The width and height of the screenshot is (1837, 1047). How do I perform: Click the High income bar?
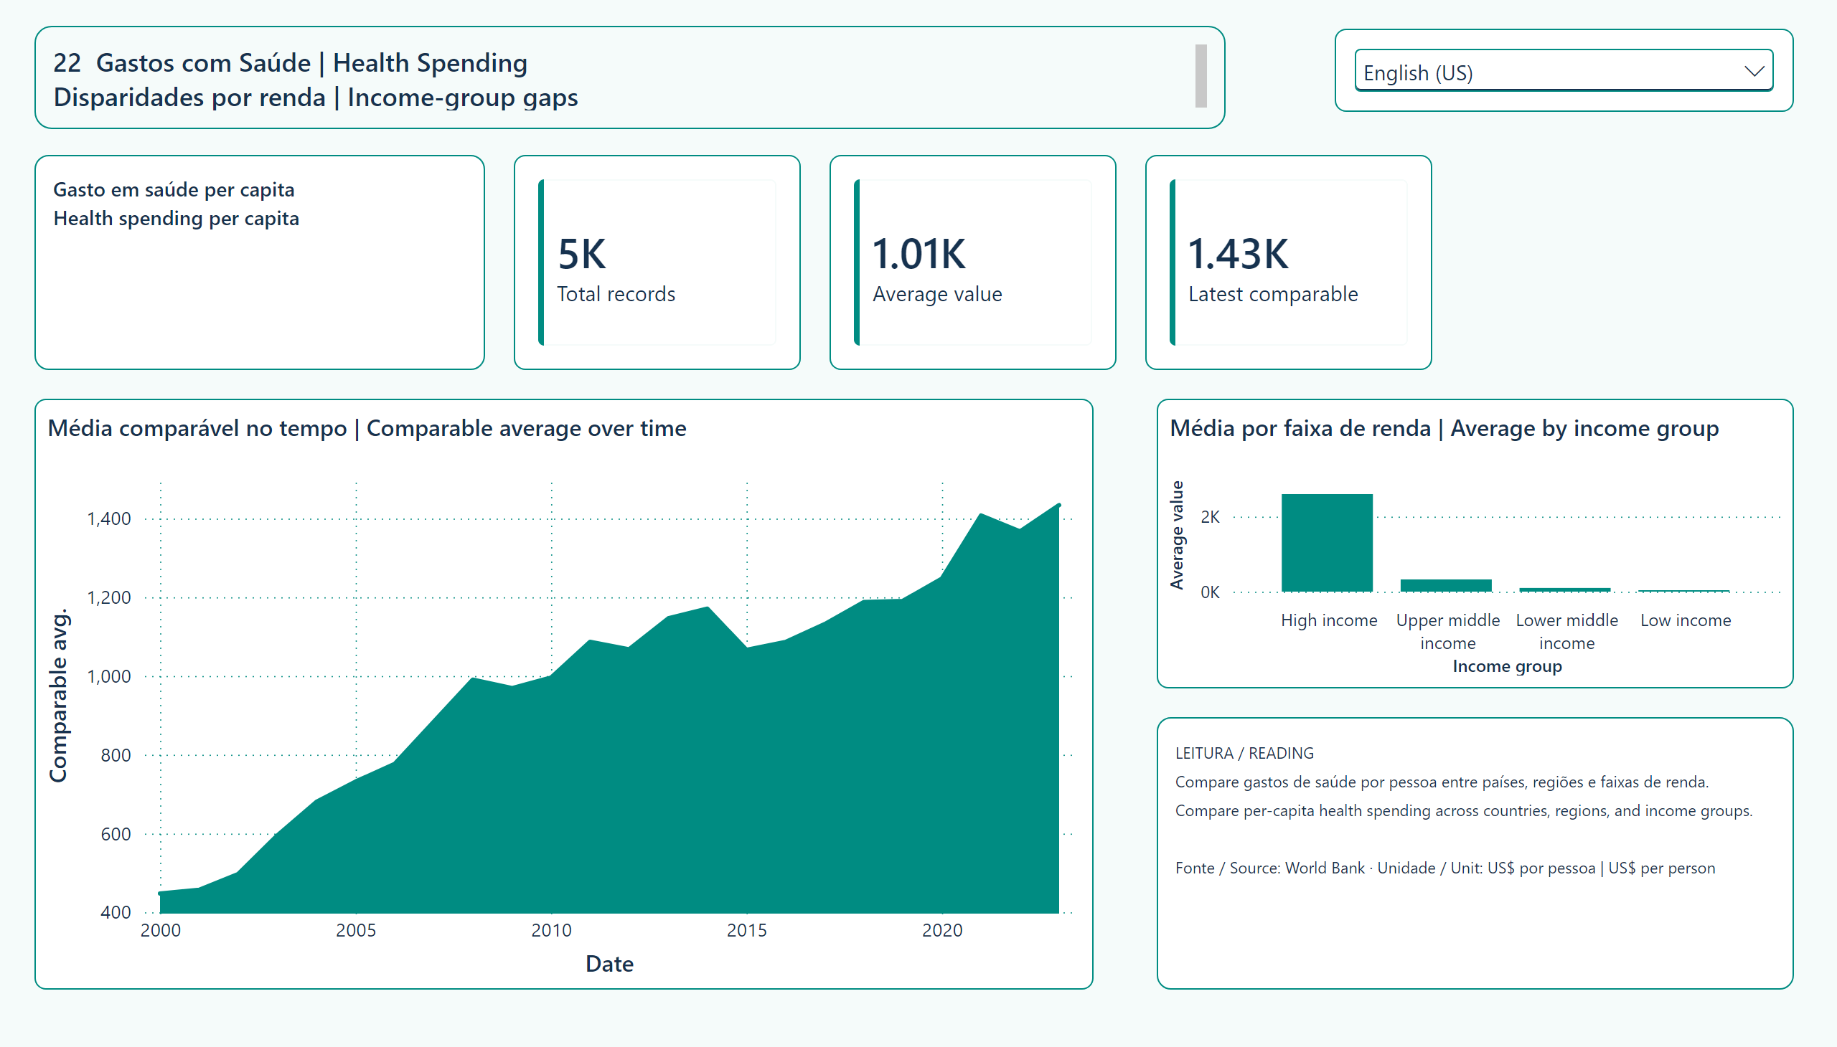[x=1327, y=543]
